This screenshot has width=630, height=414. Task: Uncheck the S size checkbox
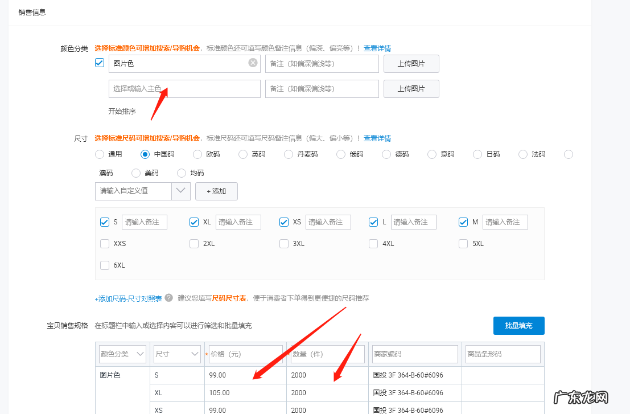(x=105, y=222)
